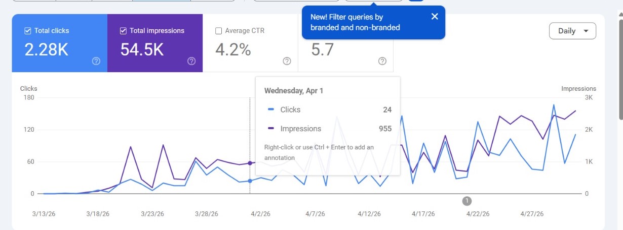Click the 3/23/26 date axis label

tap(152, 214)
